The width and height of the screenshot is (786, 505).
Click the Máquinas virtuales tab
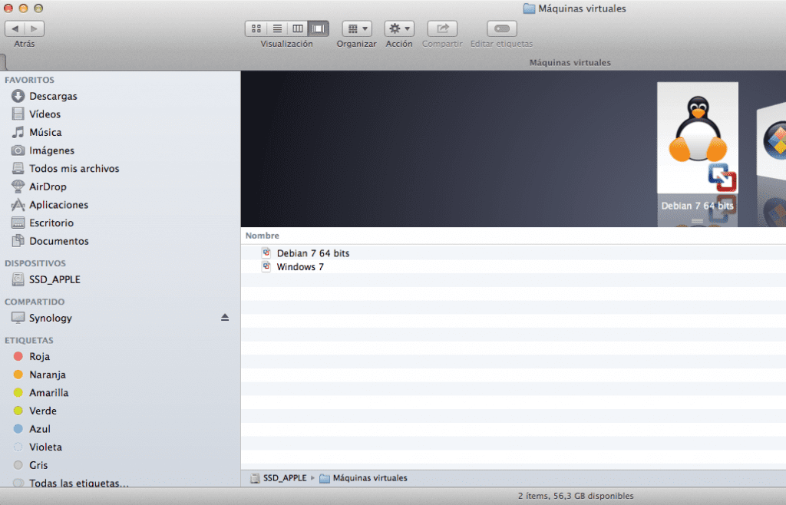[x=570, y=62]
